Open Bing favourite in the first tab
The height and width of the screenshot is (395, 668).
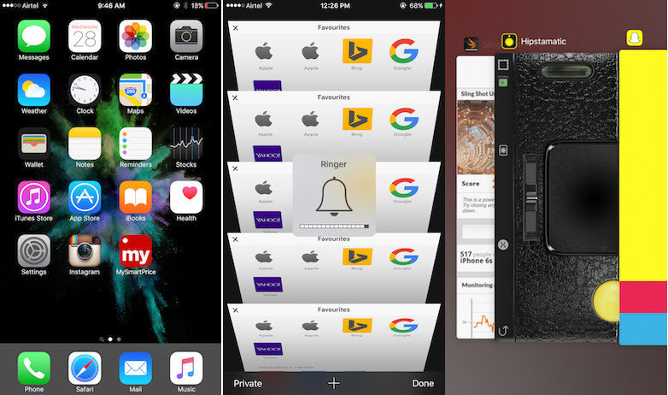[357, 51]
